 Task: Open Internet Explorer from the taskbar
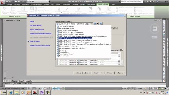point(11,92)
